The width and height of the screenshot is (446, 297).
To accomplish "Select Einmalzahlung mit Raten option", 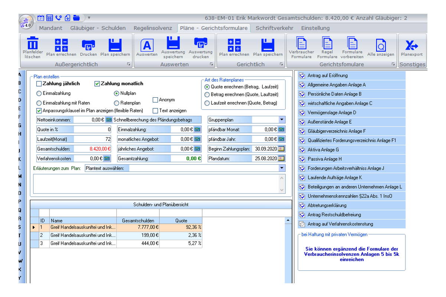I will (39, 103).
